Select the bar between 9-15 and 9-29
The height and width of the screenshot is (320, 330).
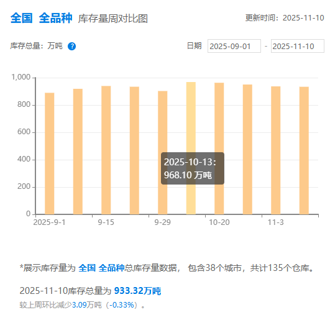pos(134,150)
